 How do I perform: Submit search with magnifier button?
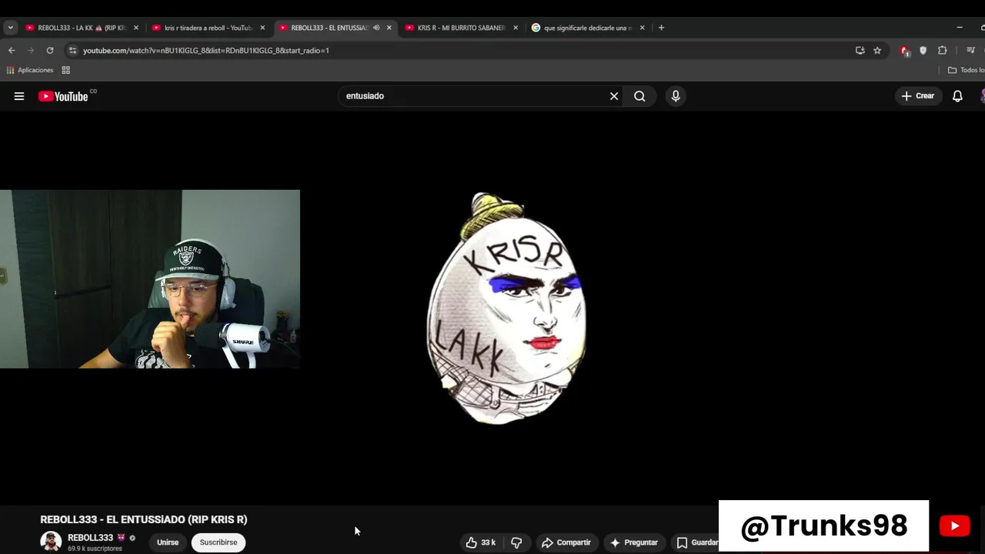[x=639, y=96]
